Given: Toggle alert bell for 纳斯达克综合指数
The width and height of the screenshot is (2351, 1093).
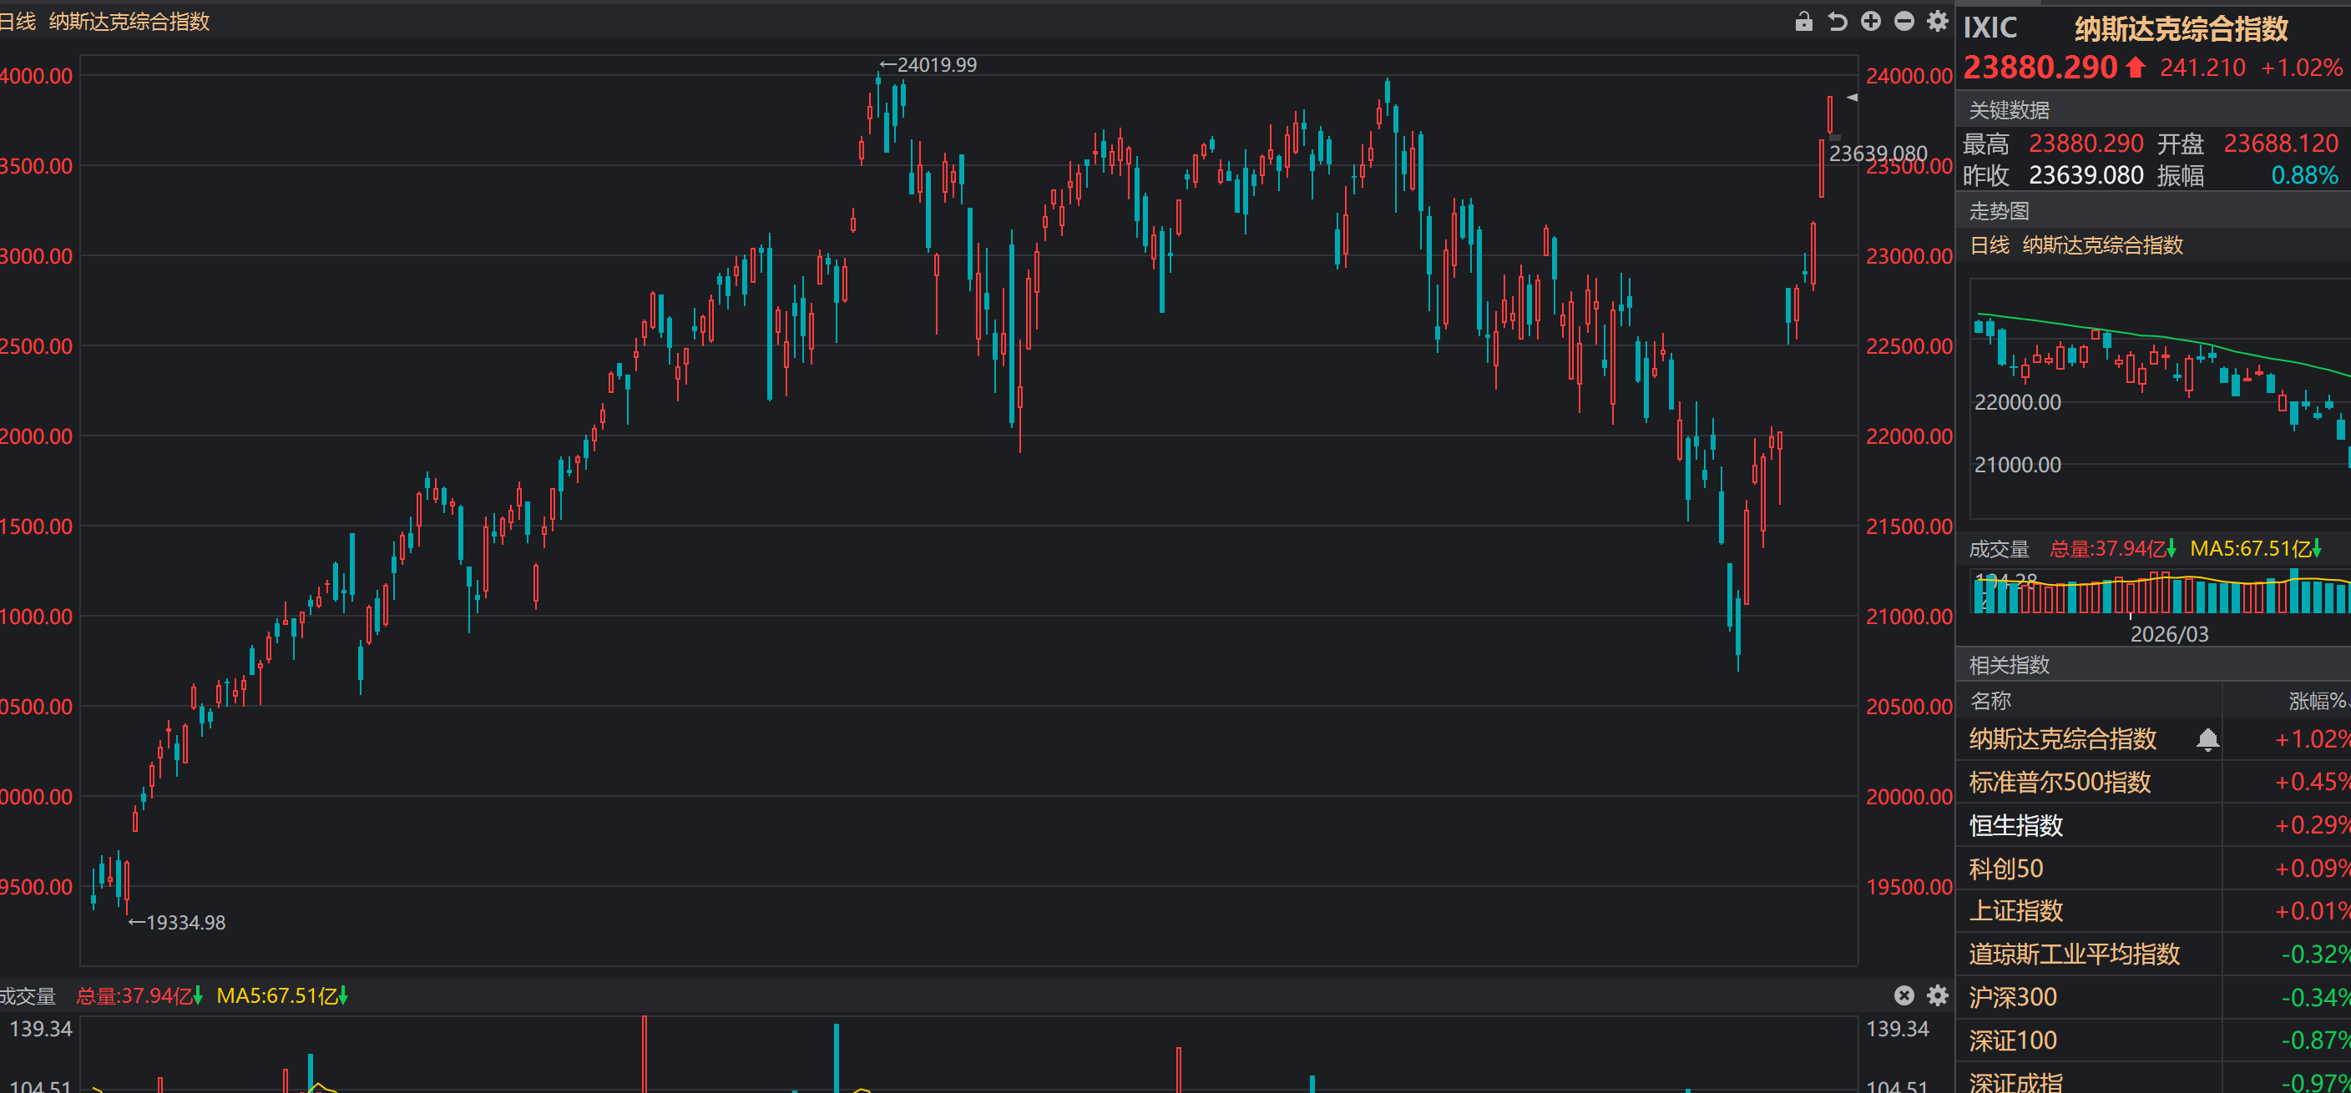Looking at the screenshot, I should (x=2207, y=739).
